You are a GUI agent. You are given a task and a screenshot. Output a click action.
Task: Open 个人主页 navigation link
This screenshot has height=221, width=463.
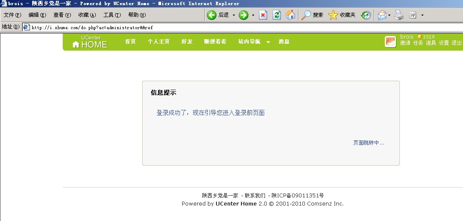(158, 42)
